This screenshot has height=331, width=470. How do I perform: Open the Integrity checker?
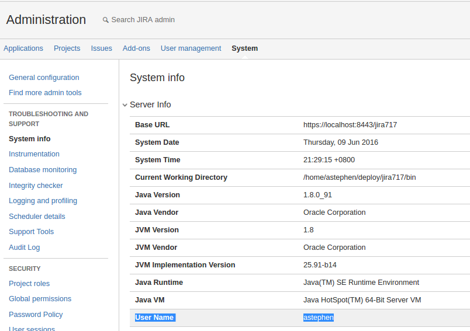36,186
